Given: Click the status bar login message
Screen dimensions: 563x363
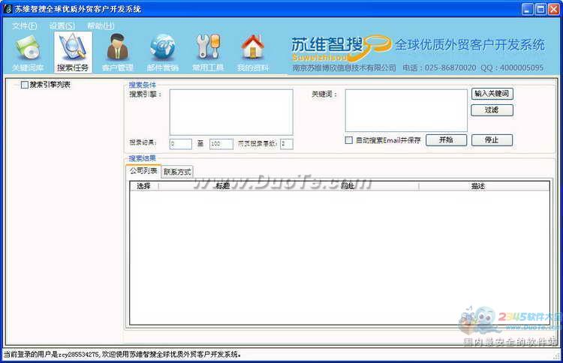Looking at the screenshot, I should tap(122, 355).
